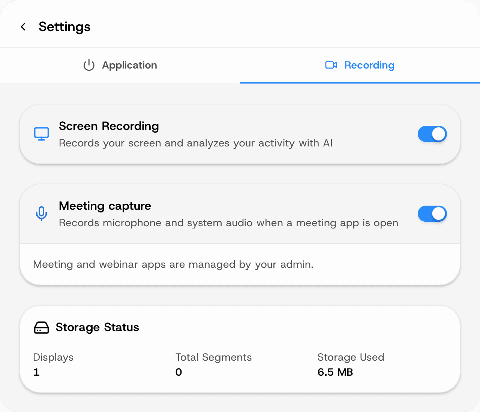This screenshot has width=480, height=412.
Task: Click the Storage Used label
Action: click(351, 357)
